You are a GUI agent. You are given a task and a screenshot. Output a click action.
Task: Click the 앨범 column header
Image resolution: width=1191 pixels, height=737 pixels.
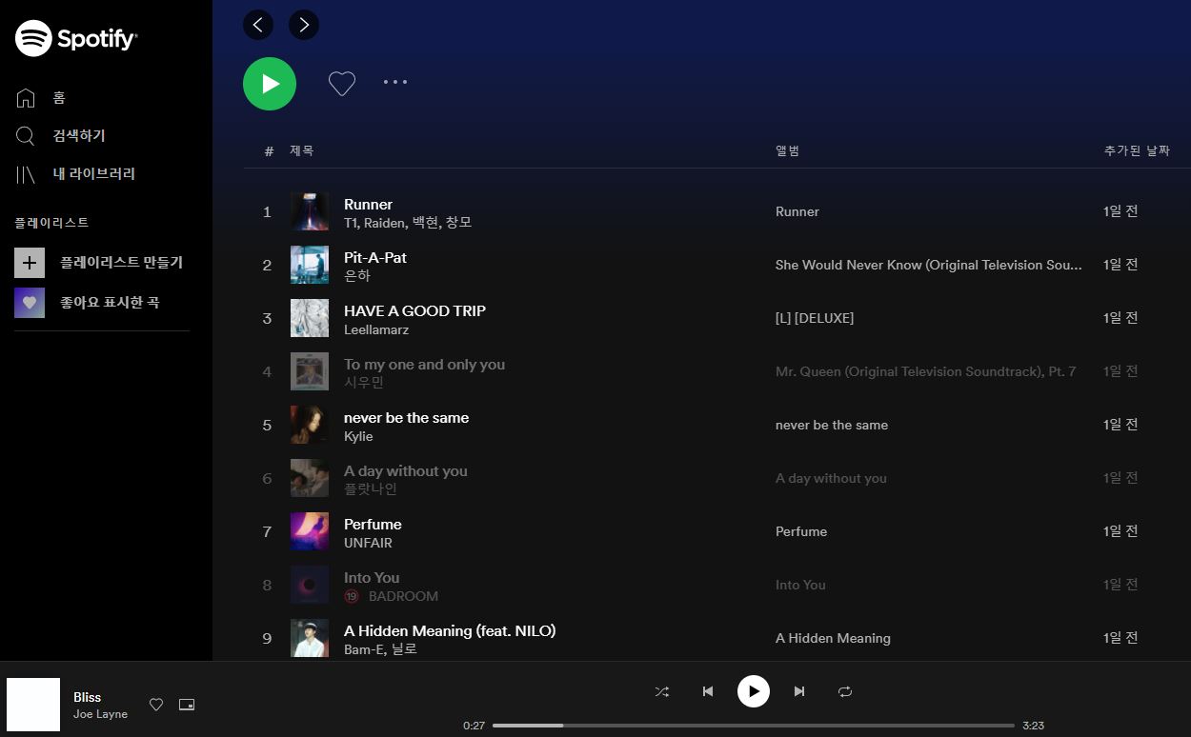[x=787, y=150]
